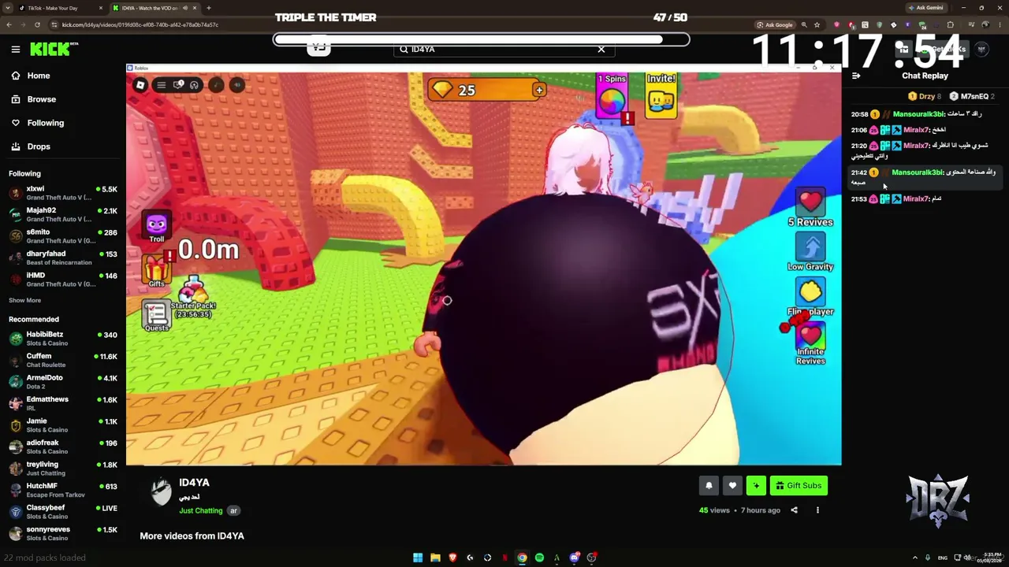Switch to the TikTok browser tab
Viewport: 1009px width, 567px height.
click(61, 8)
